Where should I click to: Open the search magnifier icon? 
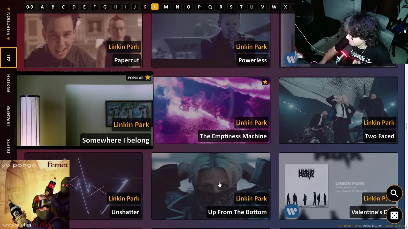tap(394, 193)
